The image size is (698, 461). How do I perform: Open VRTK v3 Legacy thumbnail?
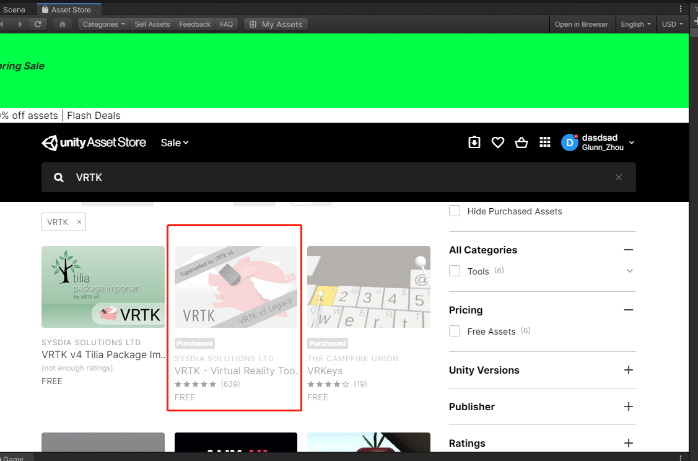[x=236, y=287]
